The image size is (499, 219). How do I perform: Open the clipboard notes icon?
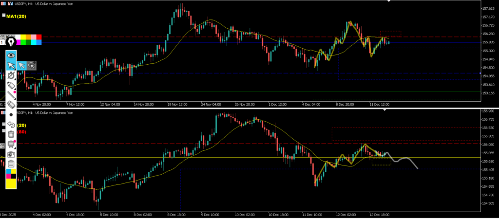pos(11,164)
